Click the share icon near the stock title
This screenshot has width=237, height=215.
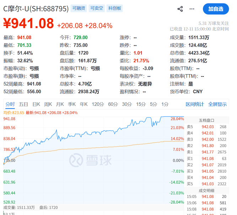180,9
